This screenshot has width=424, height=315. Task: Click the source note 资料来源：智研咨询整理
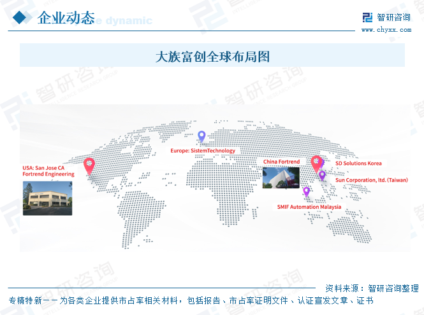click(x=372, y=288)
